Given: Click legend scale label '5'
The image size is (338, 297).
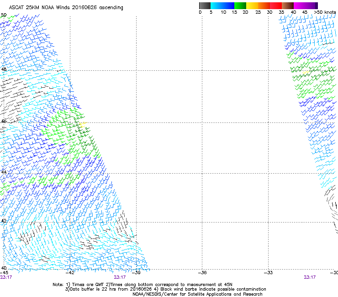Looking at the screenshot, I should tap(211, 12).
